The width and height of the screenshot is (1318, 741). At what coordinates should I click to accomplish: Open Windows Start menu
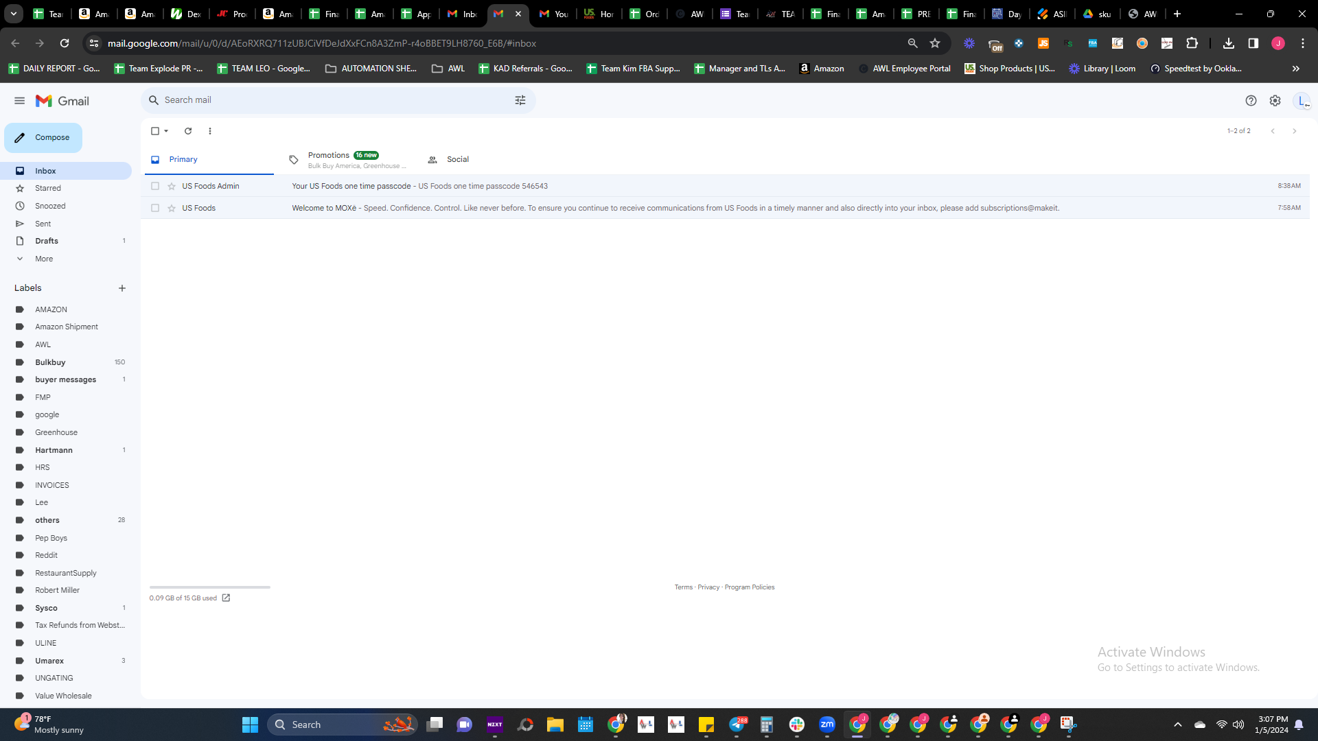[x=250, y=725]
